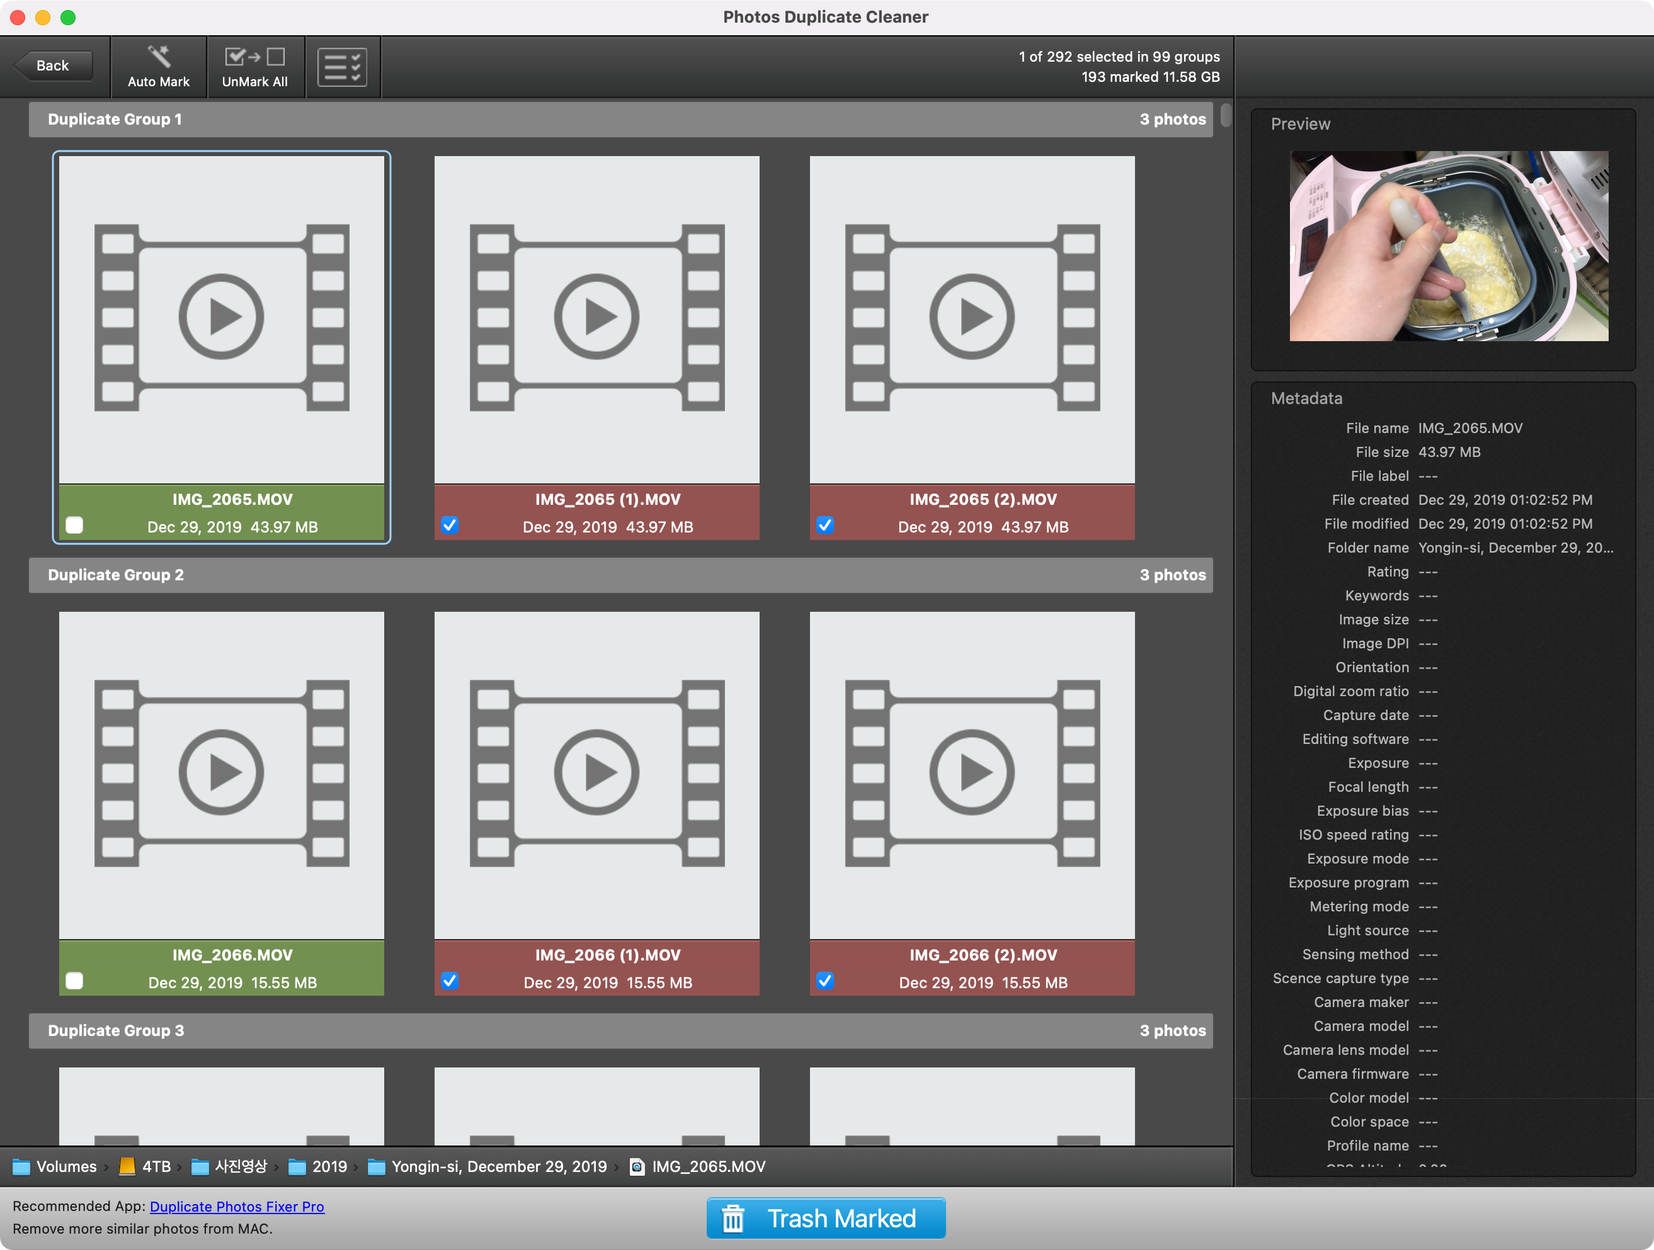
Task: Open the list options toolbar icon
Action: [x=343, y=67]
